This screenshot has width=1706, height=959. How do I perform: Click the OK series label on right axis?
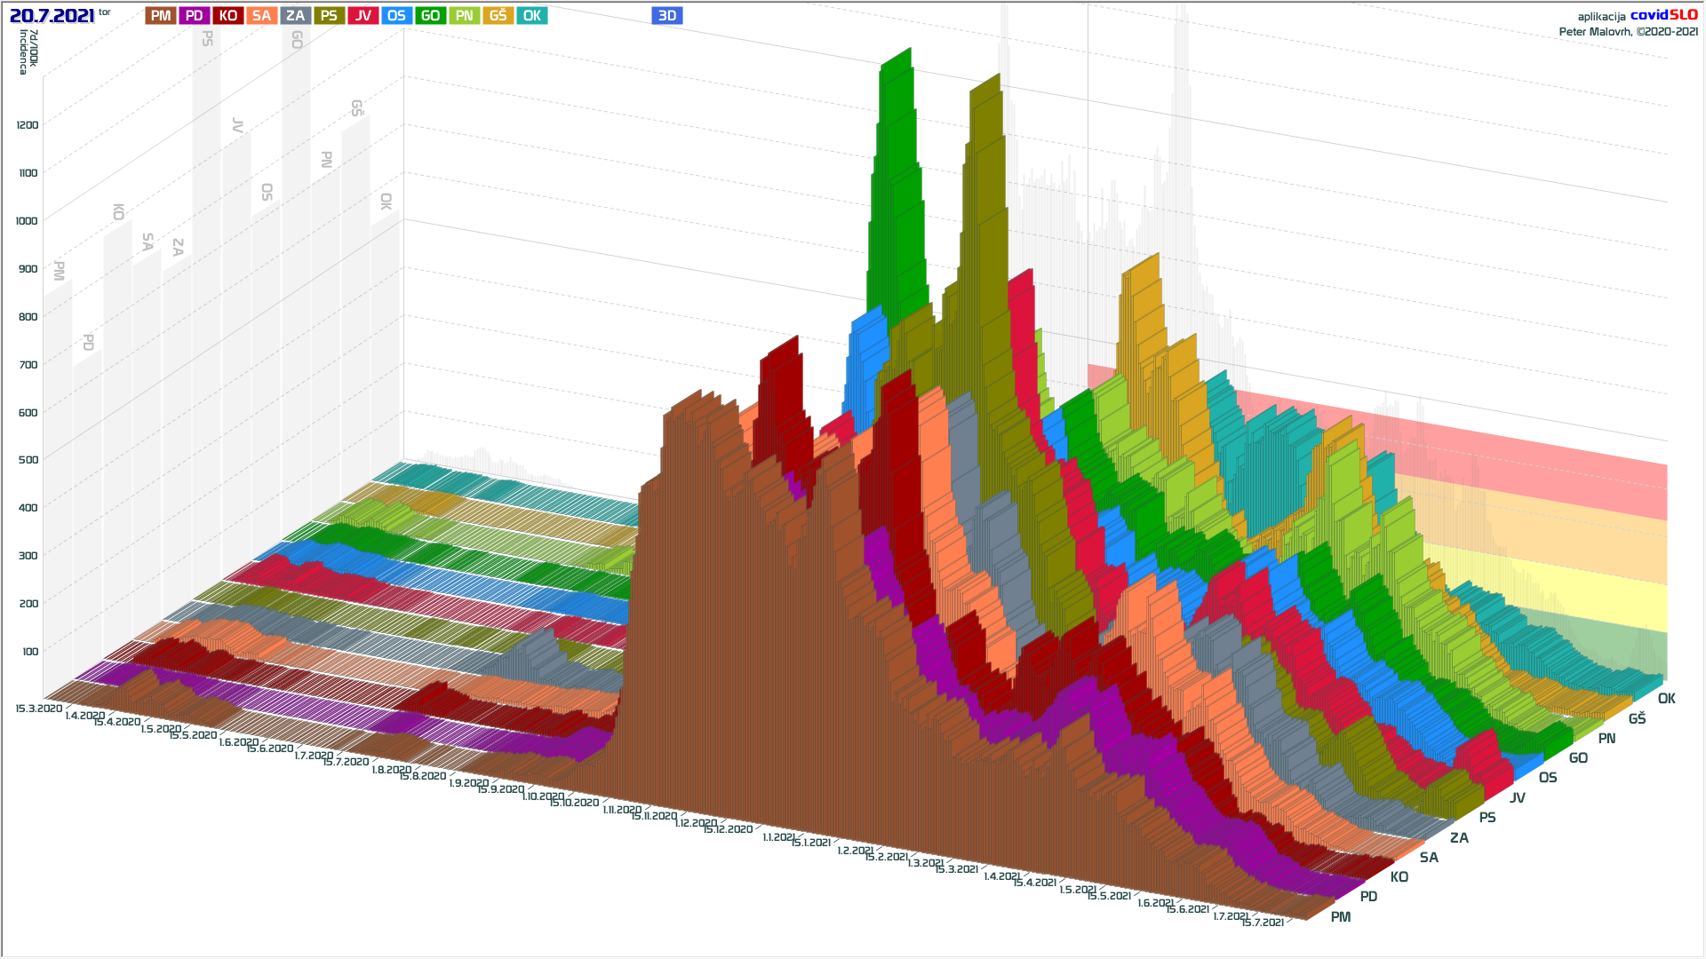click(x=1666, y=699)
